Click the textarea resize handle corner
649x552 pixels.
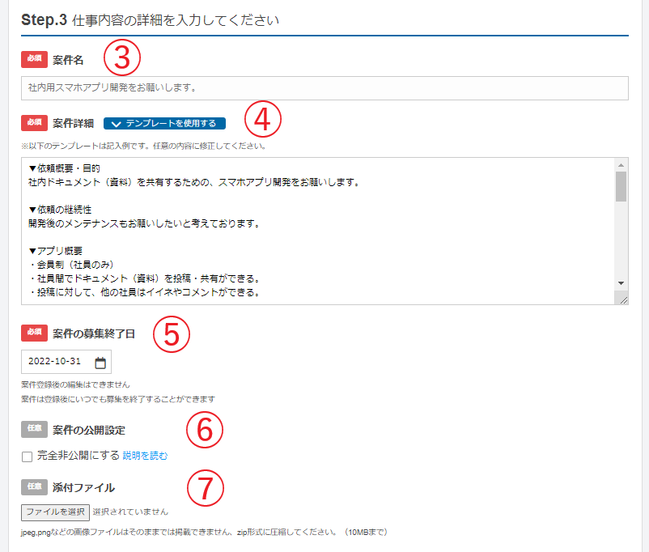[x=622, y=299]
